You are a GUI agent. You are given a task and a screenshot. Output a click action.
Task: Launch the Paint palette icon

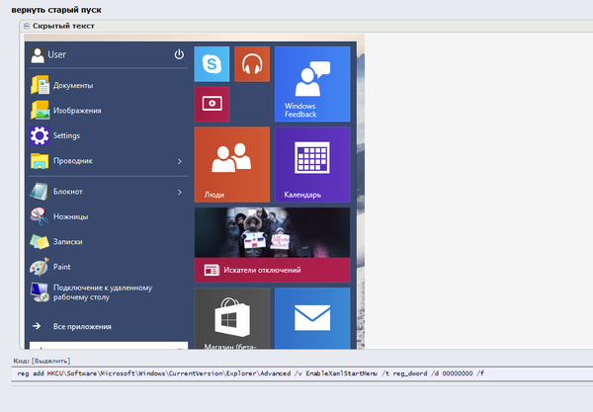point(40,267)
